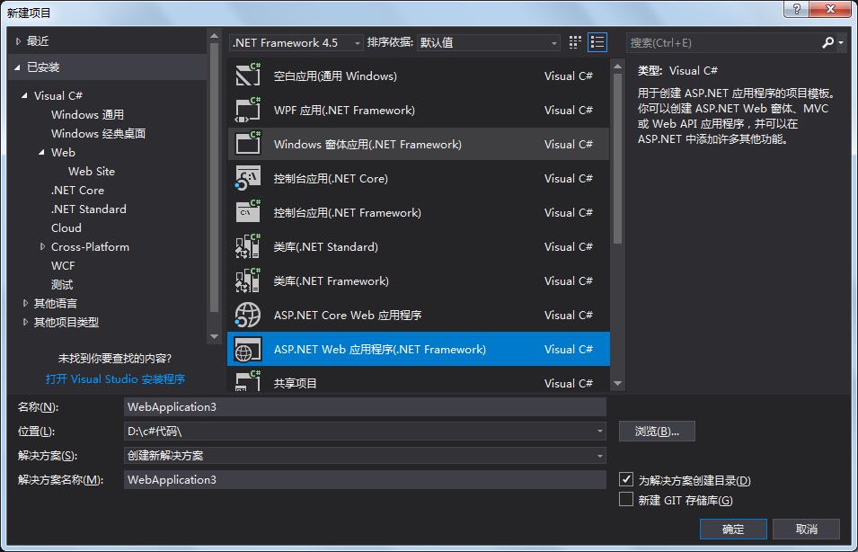Click the project name input field

tap(365, 407)
